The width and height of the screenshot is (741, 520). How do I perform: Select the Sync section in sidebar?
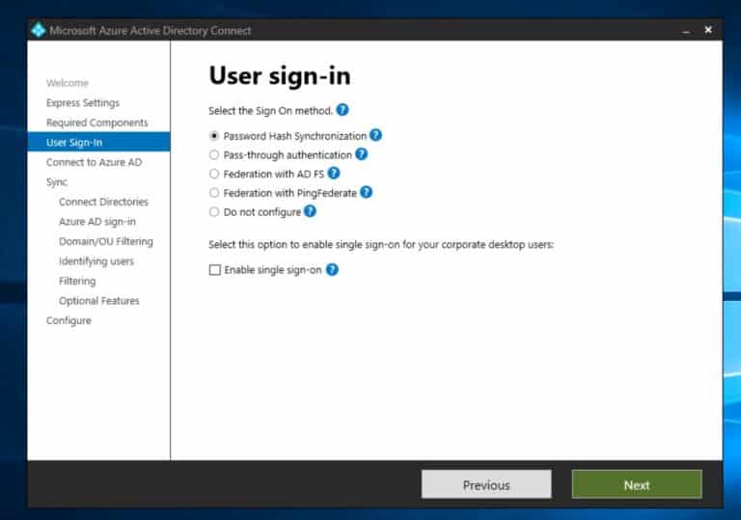click(x=57, y=182)
